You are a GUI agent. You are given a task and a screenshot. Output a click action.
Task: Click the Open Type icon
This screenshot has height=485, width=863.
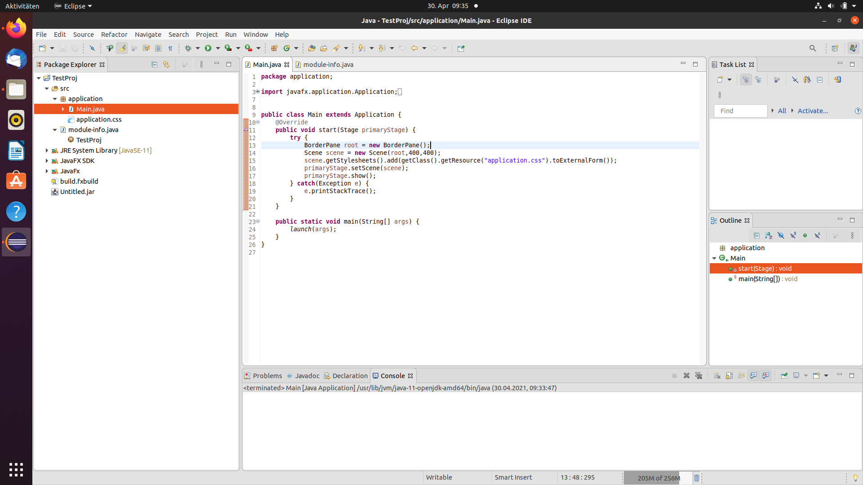click(311, 48)
